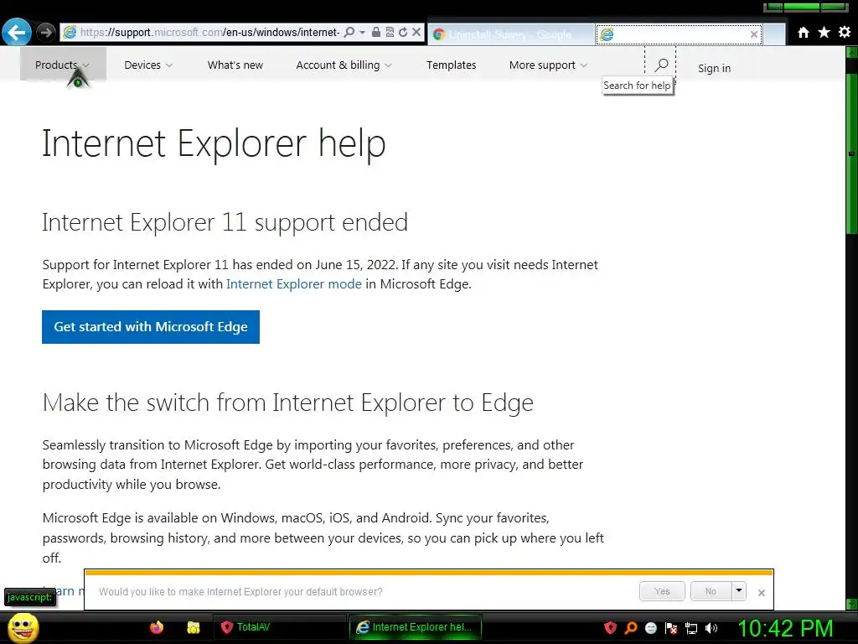Viewport: 858px width, 644px height.
Task: Click the scrollbar up arrow
Action: [x=852, y=53]
